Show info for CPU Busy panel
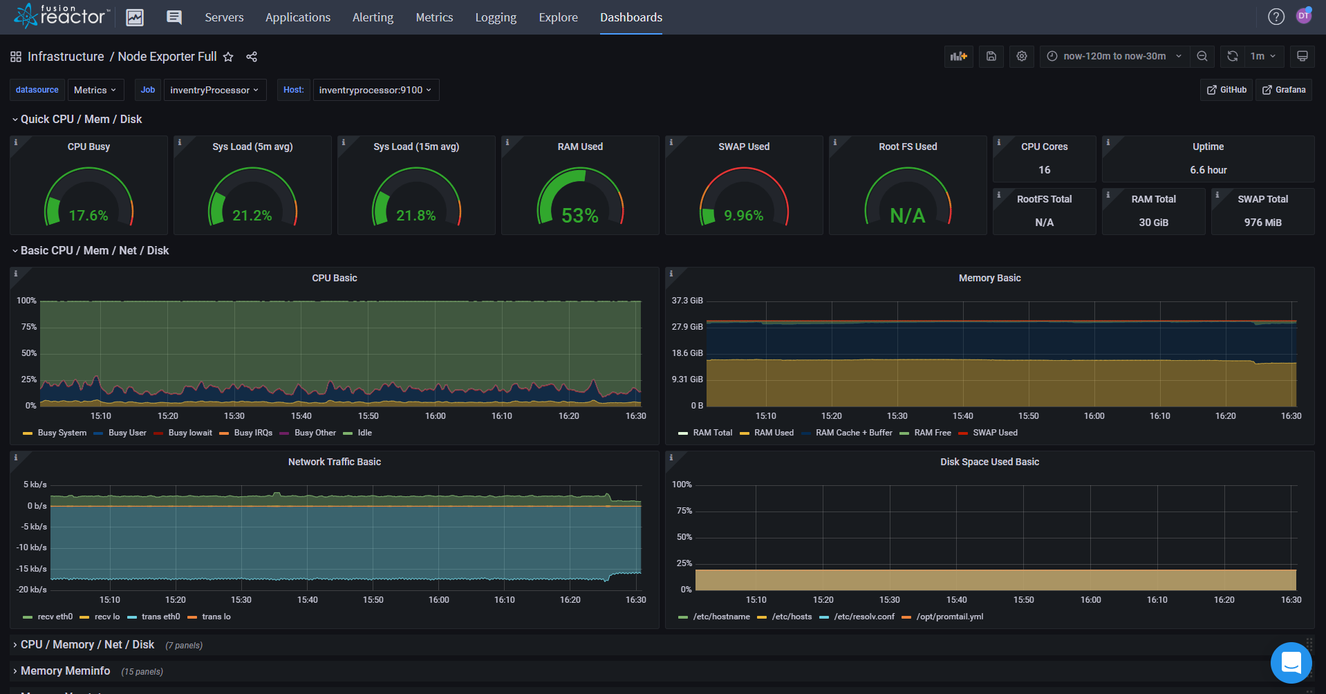Image resolution: width=1326 pixels, height=694 pixels. (x=16, y=142)
